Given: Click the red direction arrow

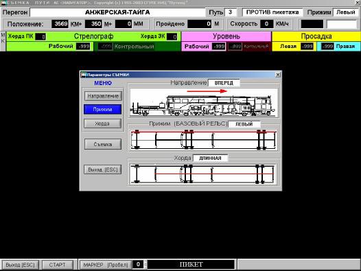Looking at the screenshot, I should click(x=207, y=91).
